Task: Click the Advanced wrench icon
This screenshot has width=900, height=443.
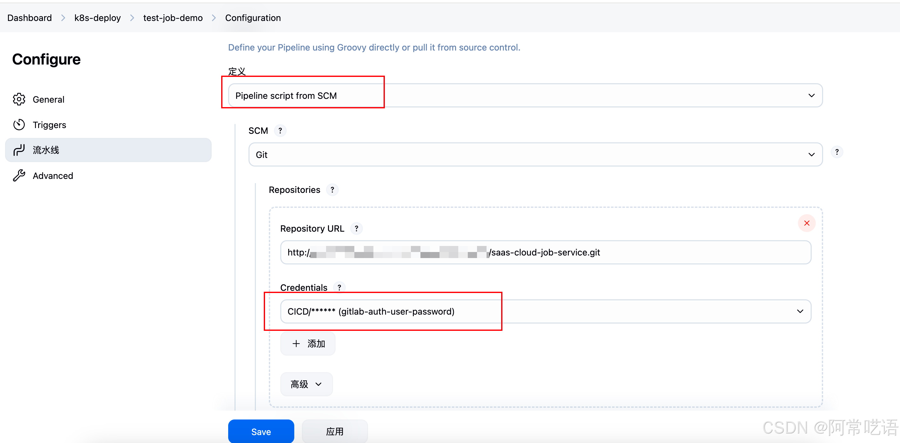Action: tap(19, 175)
